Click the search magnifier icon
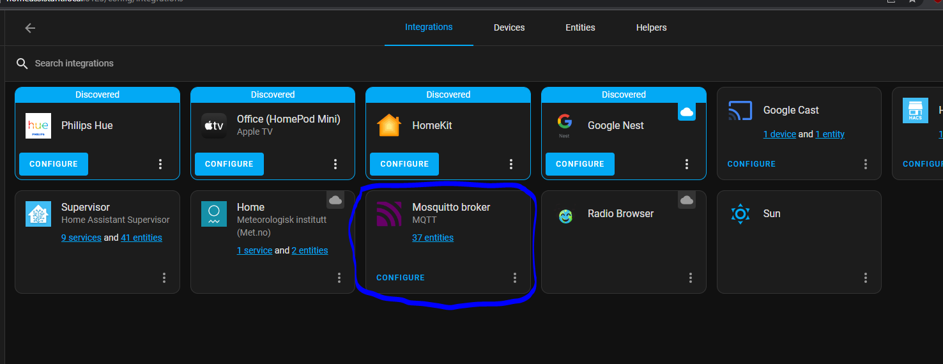Viewport: 943px width, 364px height. [22, 63]
